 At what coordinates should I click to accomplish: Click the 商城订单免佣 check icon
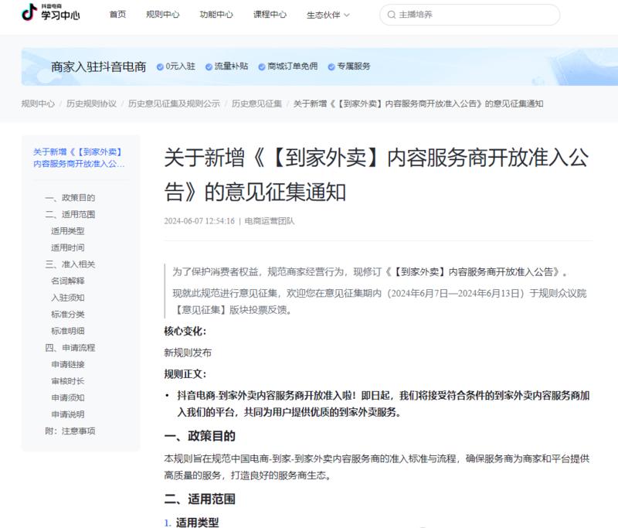point(262,66)
